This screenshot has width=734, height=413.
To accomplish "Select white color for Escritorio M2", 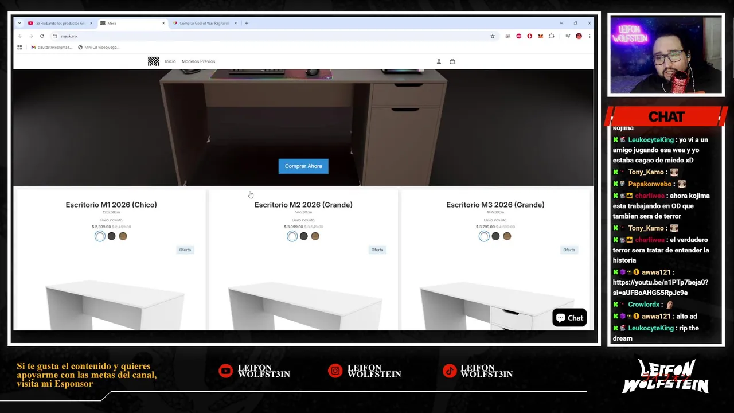I will 292,236.
